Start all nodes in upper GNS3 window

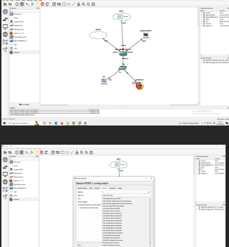click(x=33, y=4)
